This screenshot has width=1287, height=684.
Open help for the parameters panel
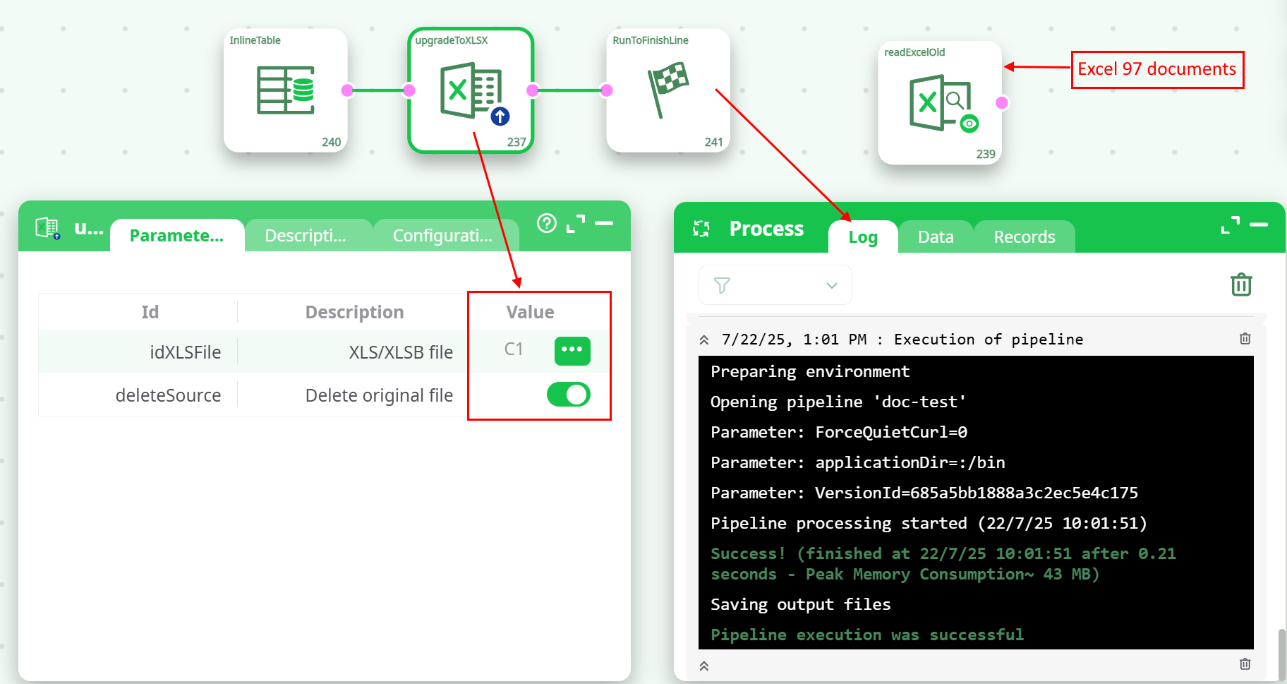(x=546, y=223)
